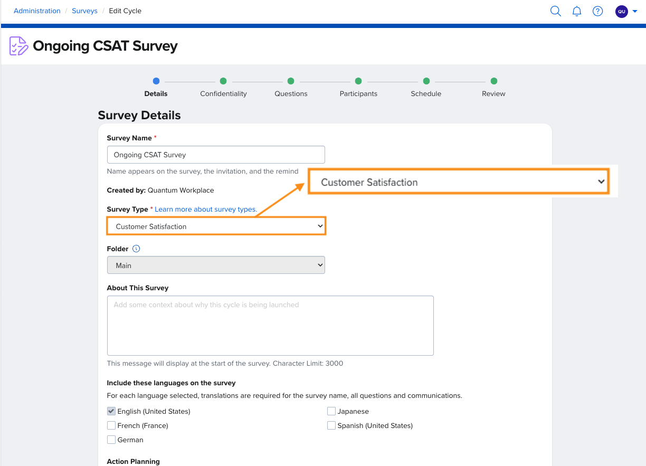
Task: Click the Ongoing CSAT Survey page title
Action: point(105,46)
